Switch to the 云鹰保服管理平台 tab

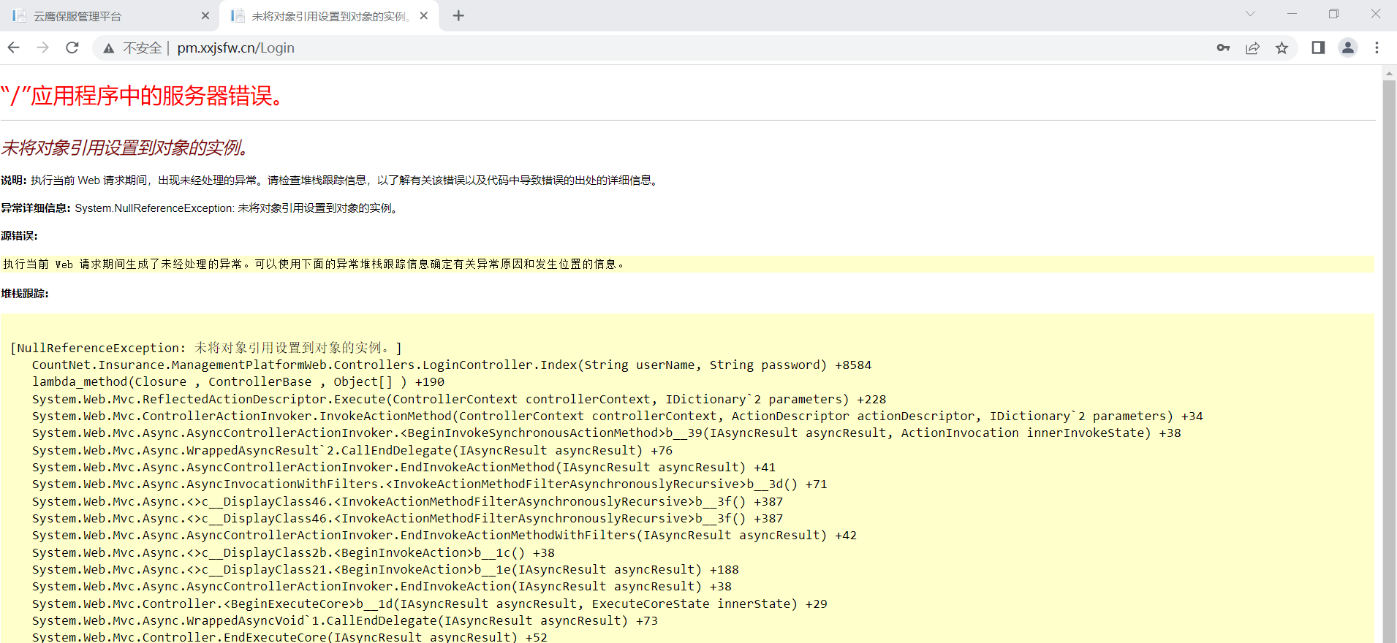(102, 16)
